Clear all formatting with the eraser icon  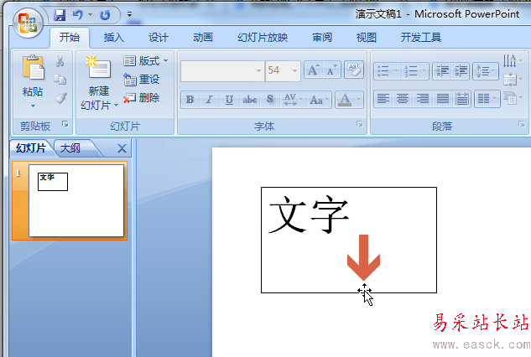tap(354, 70)
